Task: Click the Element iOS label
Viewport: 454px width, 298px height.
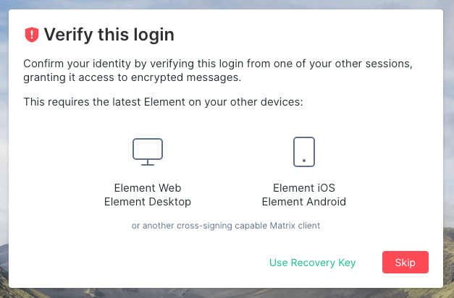Action: [x=303, y=188]
